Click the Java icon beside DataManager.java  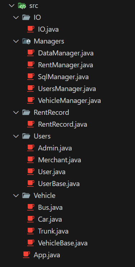(x=31, y=53)
